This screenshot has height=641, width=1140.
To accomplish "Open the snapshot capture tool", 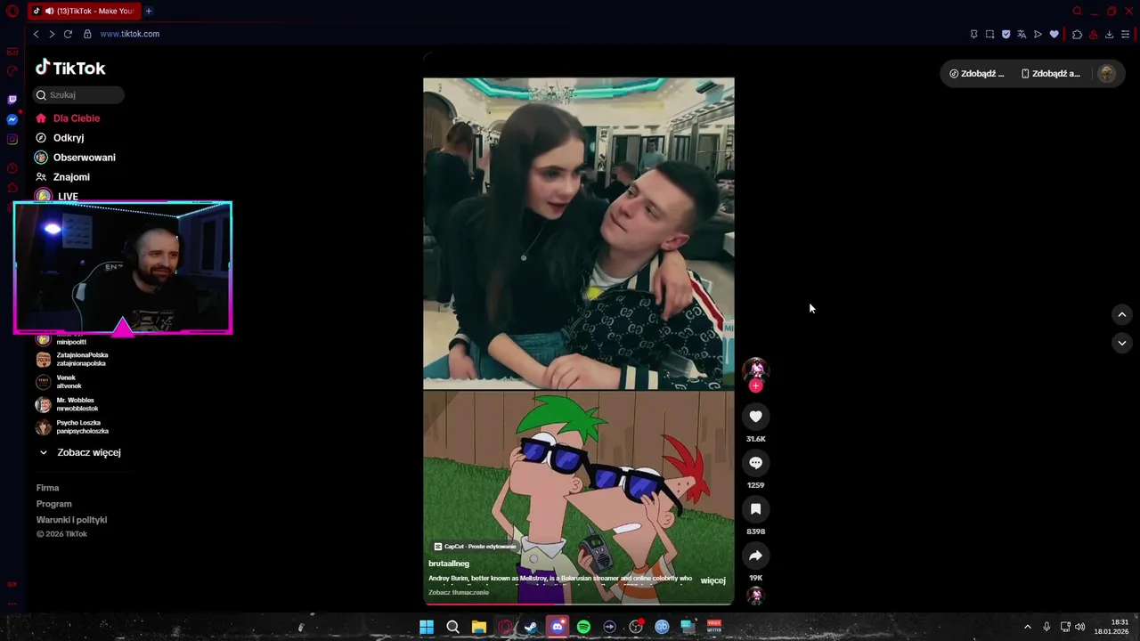I will (989, 34).
